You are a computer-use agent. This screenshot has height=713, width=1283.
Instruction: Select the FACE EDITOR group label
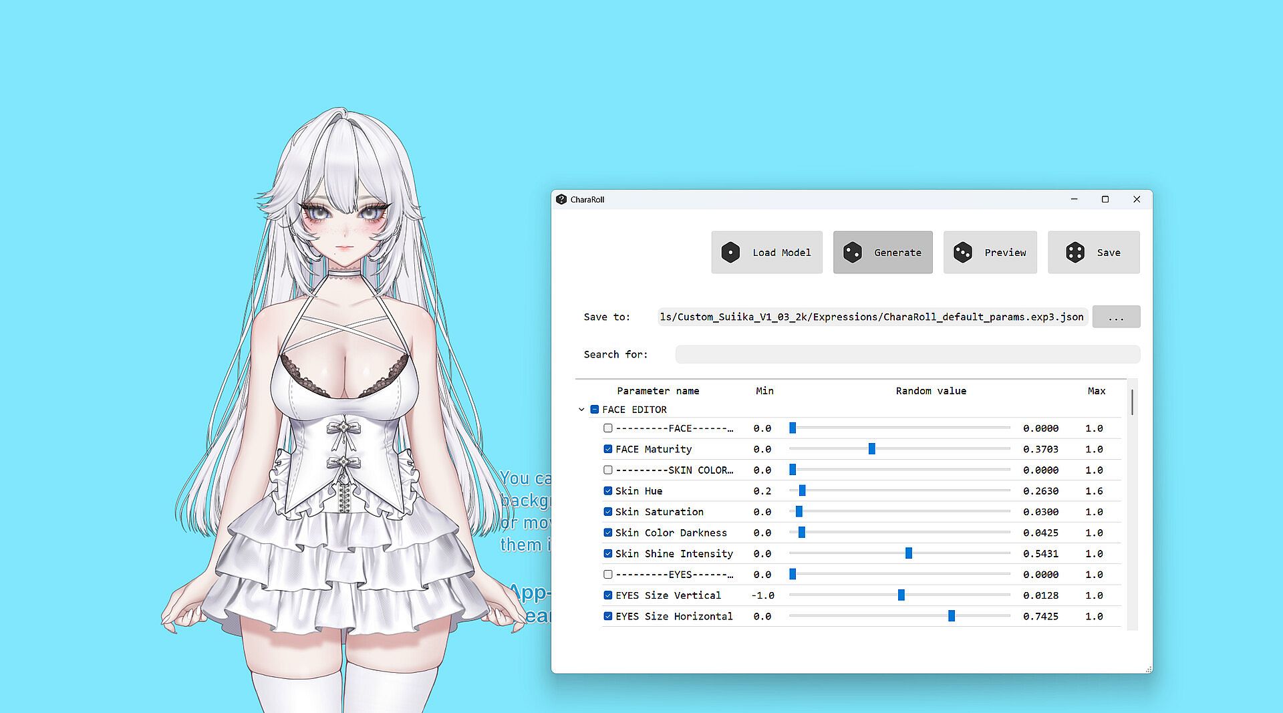(x=634, y=410)
